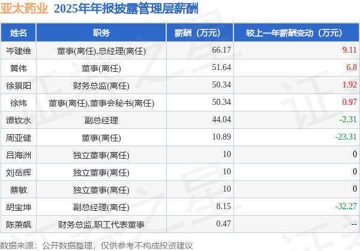
Task: Click the red change value 1.92
Action: [349, 84]
